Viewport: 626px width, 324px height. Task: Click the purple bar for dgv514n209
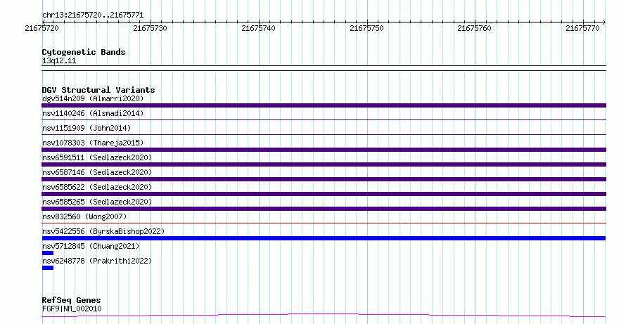[x=324, y=105]
